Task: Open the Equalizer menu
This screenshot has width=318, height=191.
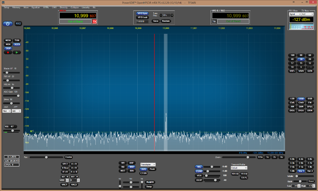Action: pos(36,8)
